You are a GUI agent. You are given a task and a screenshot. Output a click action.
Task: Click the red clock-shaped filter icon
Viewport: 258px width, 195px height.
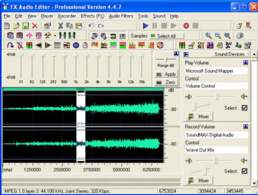[x=160, y=45]
